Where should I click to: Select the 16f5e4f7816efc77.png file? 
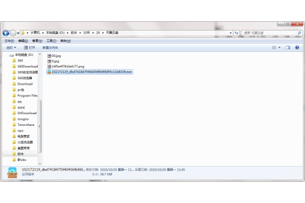point(66,66)
